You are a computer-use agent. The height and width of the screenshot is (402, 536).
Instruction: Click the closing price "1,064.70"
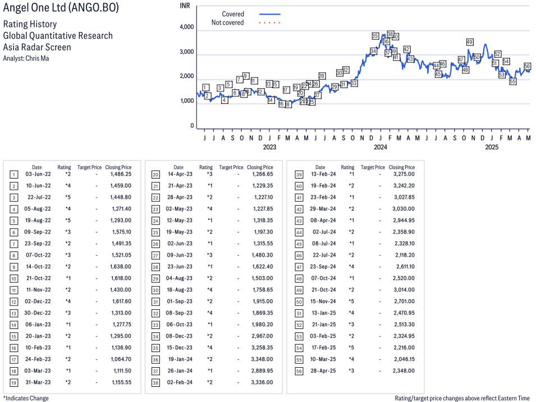pos(121,359)
